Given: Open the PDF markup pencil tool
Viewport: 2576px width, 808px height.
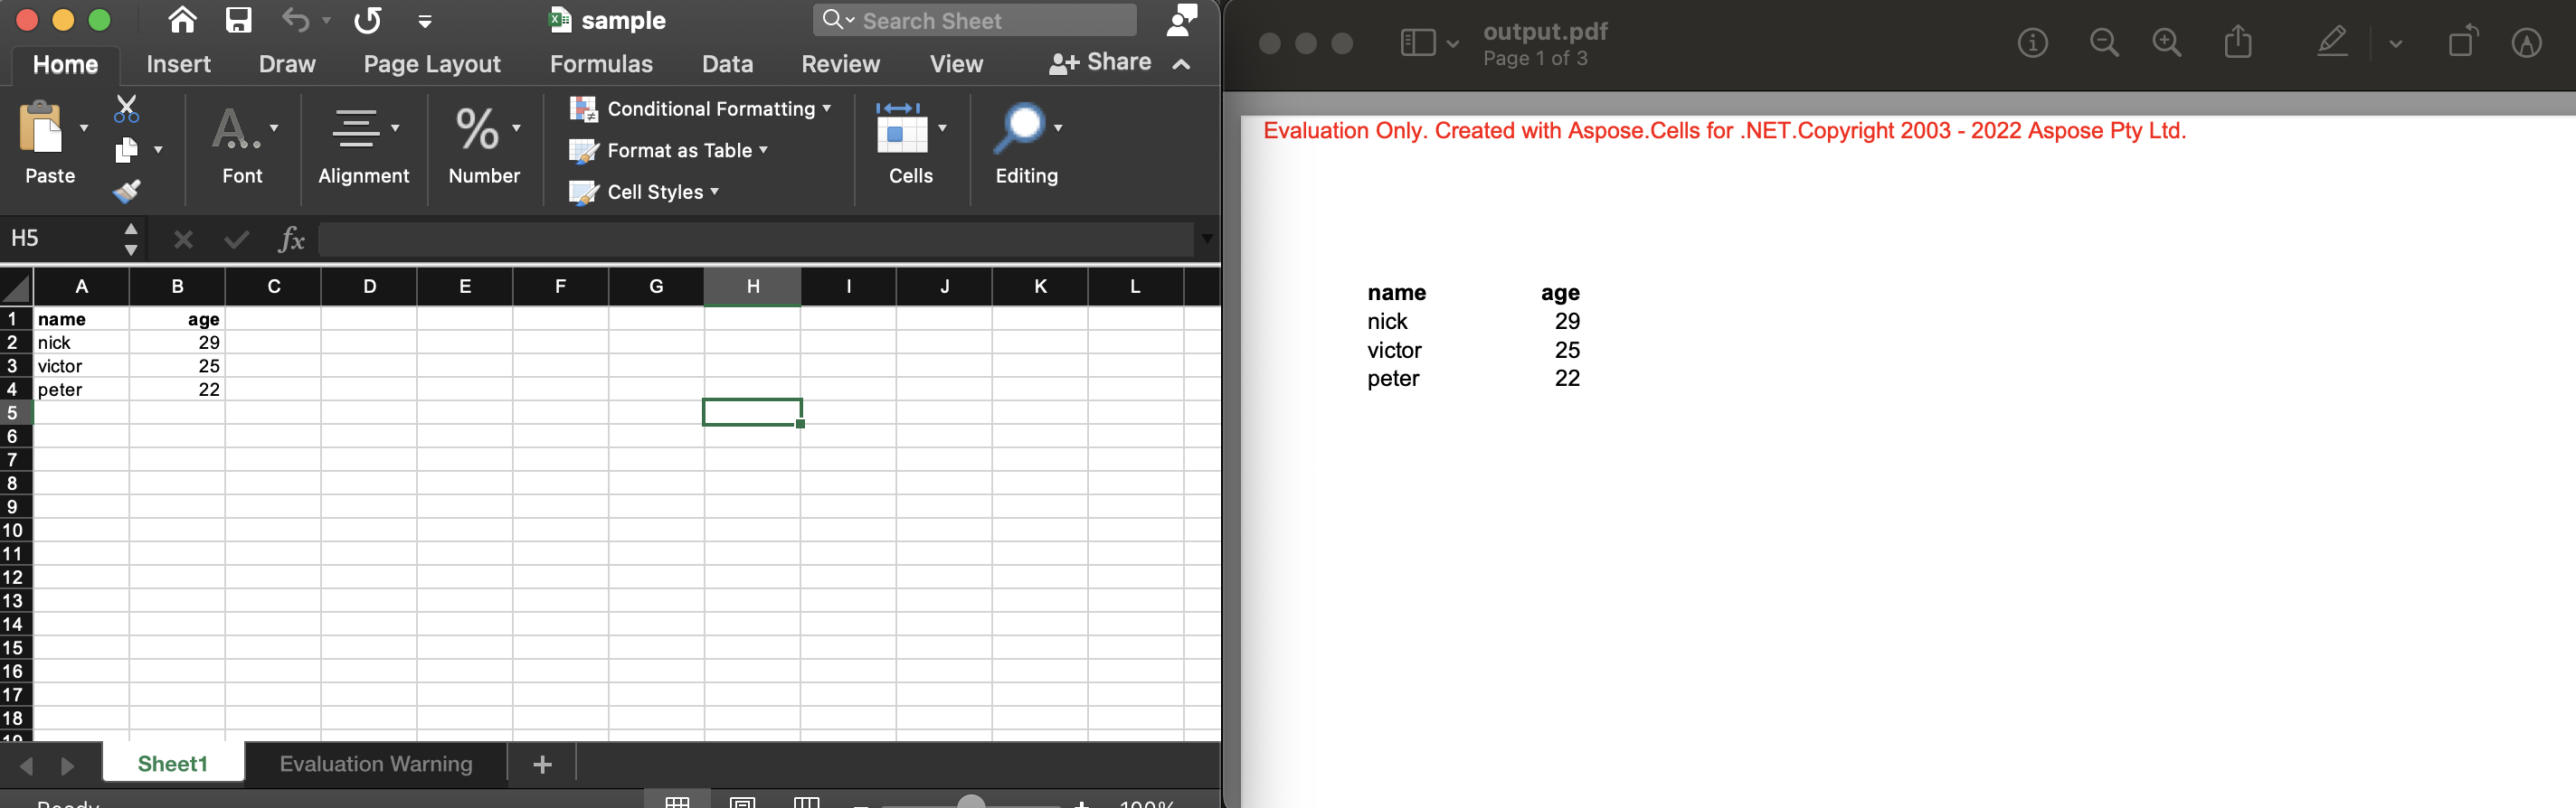Looking at the screenshot, I should point(2332,43).
